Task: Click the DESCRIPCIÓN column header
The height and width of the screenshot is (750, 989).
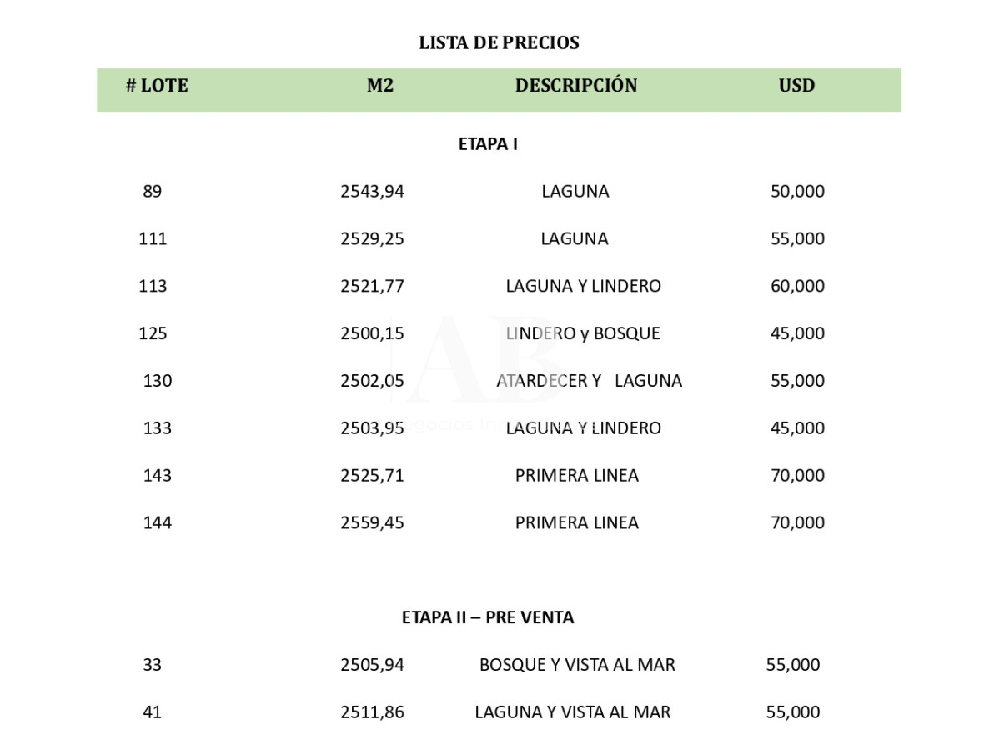Action: click(x=575, y=86)
